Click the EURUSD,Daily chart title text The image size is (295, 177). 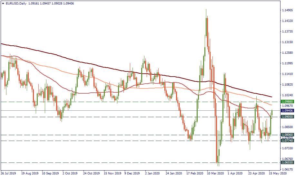point(16,3)
